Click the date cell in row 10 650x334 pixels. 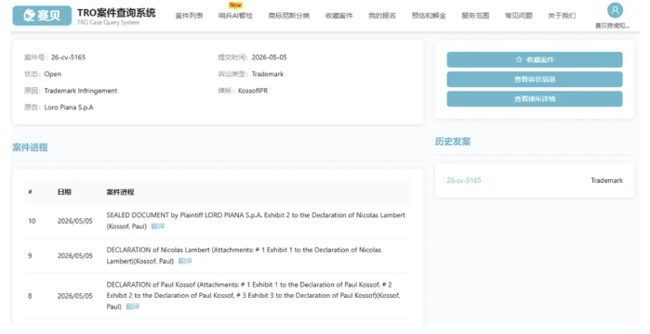click(75, 221)
